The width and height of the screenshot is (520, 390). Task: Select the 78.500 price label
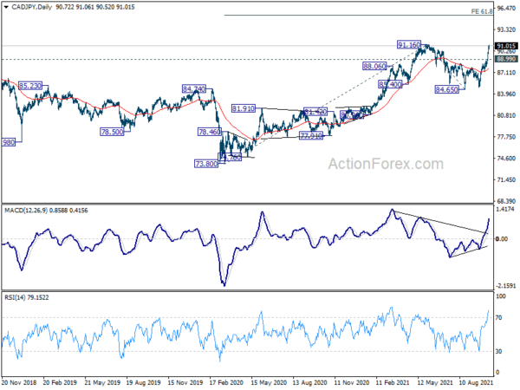112,132
